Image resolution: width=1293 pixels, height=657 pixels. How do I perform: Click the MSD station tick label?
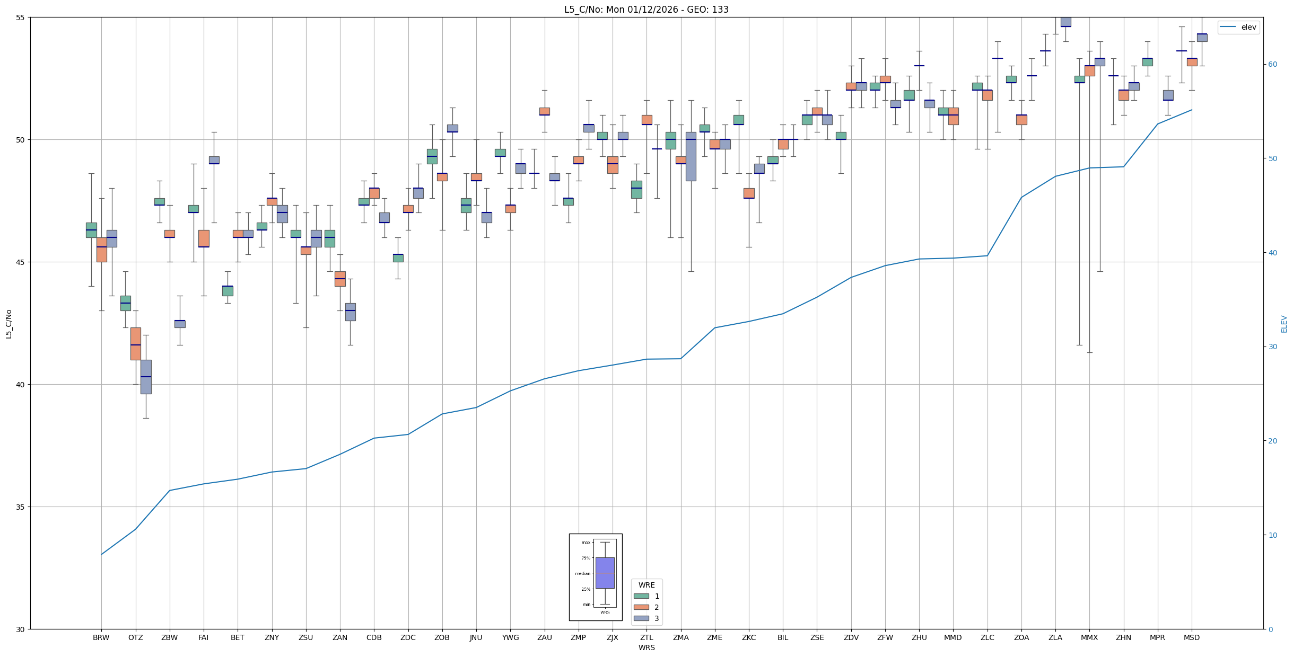pos(1191,637)
